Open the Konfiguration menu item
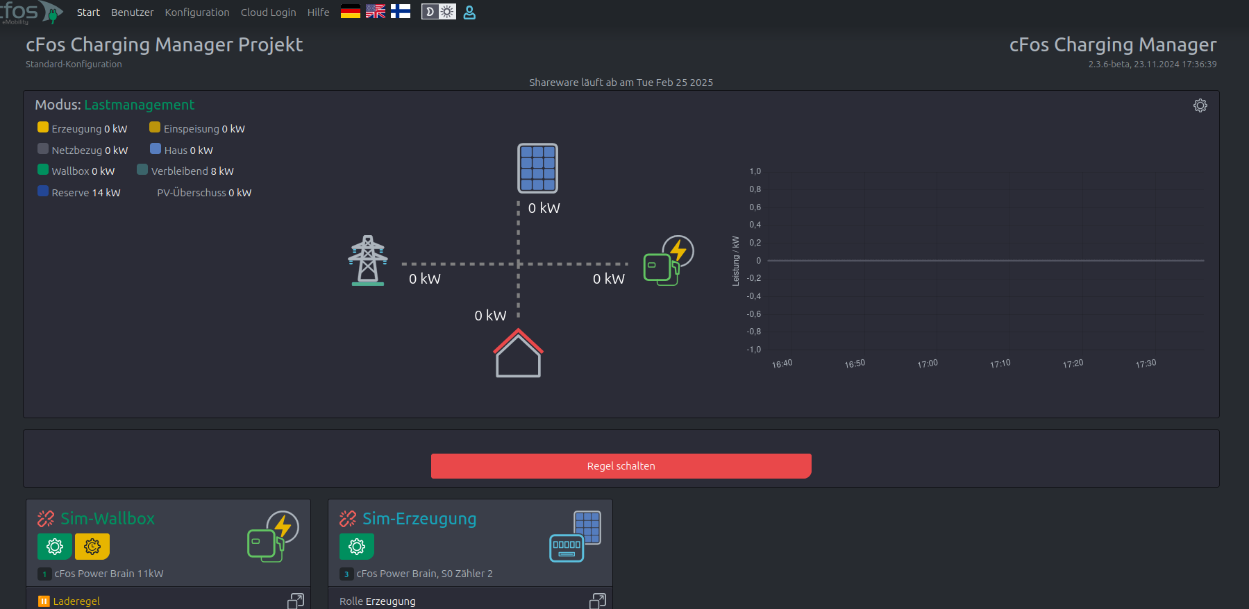Image resolution: width=1249 pixels, height=609 pixels. coord(197,12)
